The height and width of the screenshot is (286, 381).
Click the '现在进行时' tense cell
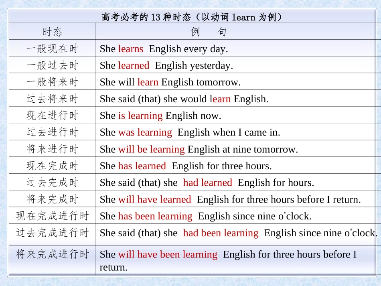[53, 115]
